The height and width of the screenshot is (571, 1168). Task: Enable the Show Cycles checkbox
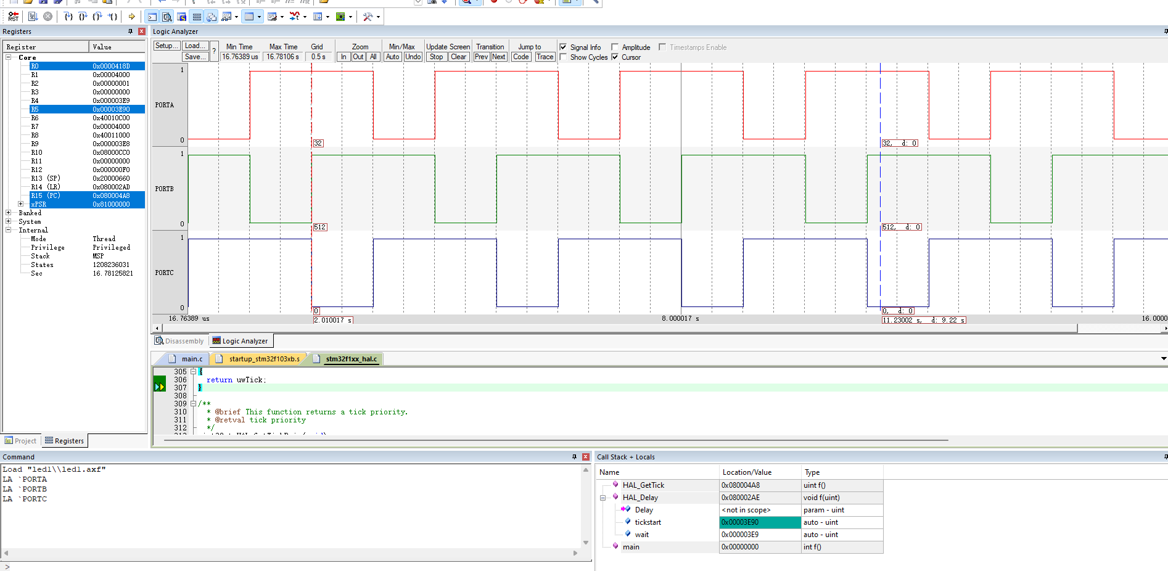[x=563, y=57]
